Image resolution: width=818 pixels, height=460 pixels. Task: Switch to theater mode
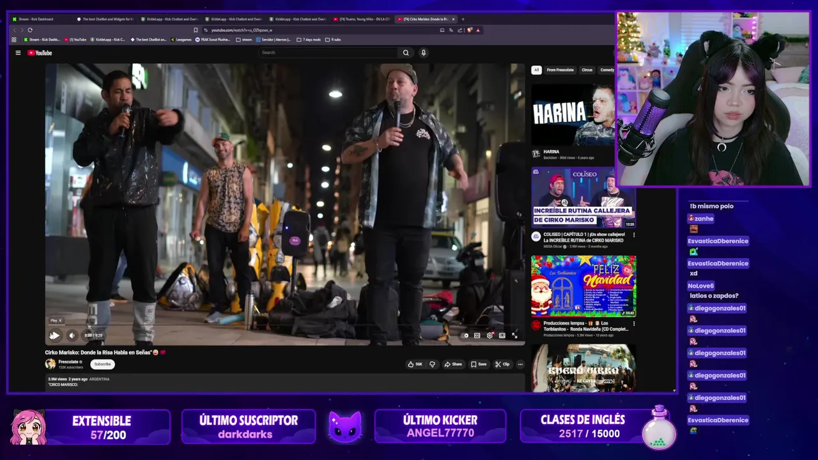coord(502,335)
